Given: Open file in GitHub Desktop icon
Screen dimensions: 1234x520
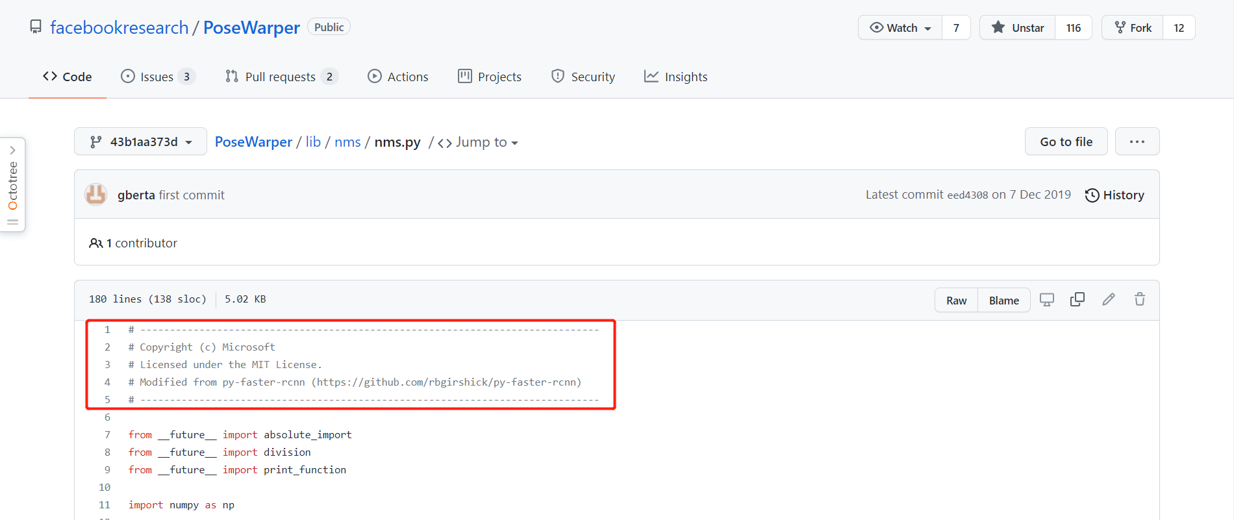Looking at the screenshot, I should pos(1046,299).
